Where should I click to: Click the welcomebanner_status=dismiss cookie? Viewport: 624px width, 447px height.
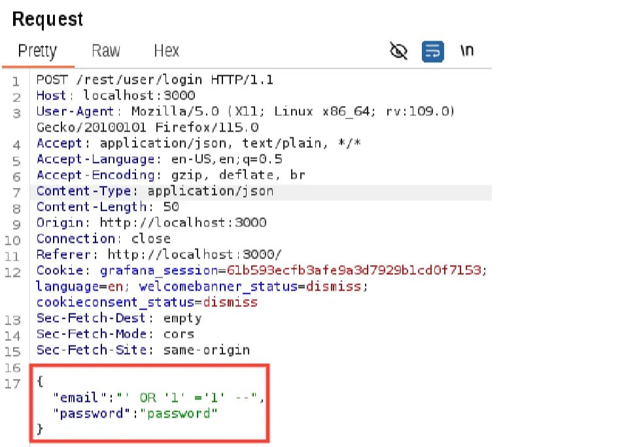250,287
